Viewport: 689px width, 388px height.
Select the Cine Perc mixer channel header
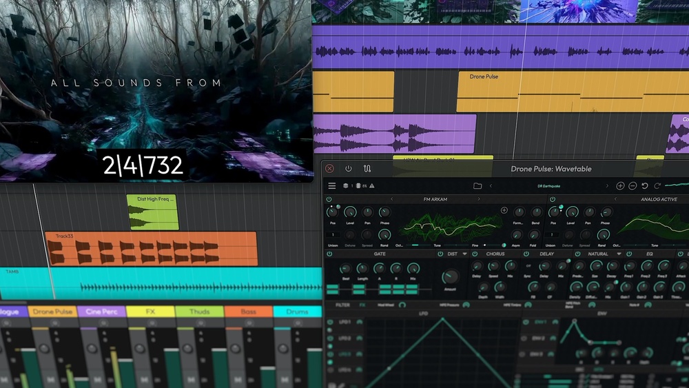(x=101, y=312)
